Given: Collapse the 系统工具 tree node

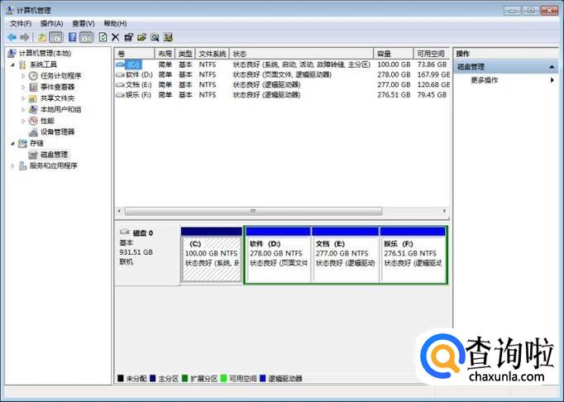Looking at the screenshot, I should [13, 64].
